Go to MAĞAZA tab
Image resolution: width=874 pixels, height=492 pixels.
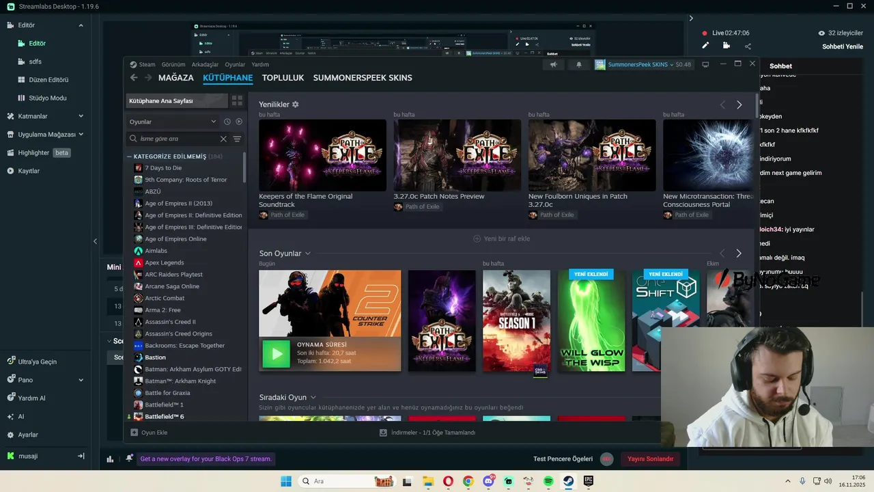click(x=176, y=78)
